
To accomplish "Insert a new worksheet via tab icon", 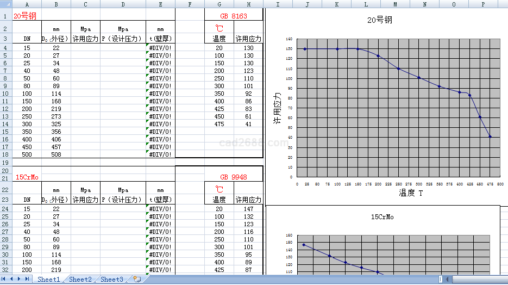I will 137,280.
